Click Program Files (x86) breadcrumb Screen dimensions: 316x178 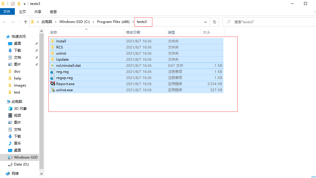(113, 22)
